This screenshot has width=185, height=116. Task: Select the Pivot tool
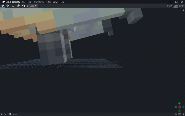(x=18, y=6)
